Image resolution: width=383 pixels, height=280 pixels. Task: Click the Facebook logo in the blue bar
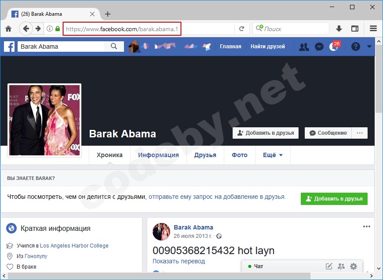9,47
